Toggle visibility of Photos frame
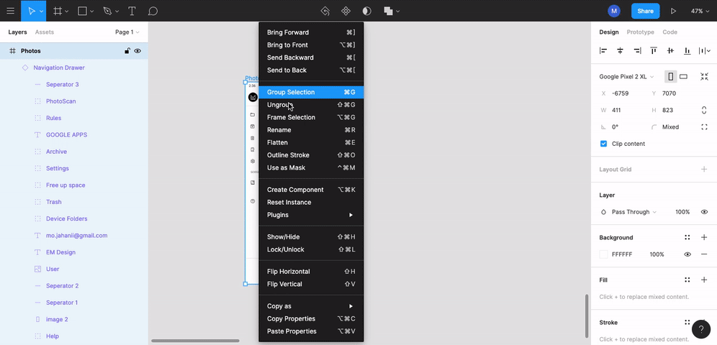The width and height of the screenshot is (717, 345). 137,51
